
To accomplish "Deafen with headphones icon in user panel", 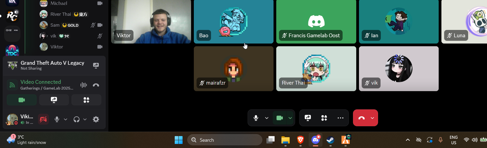I will click(x=76, y=119).
